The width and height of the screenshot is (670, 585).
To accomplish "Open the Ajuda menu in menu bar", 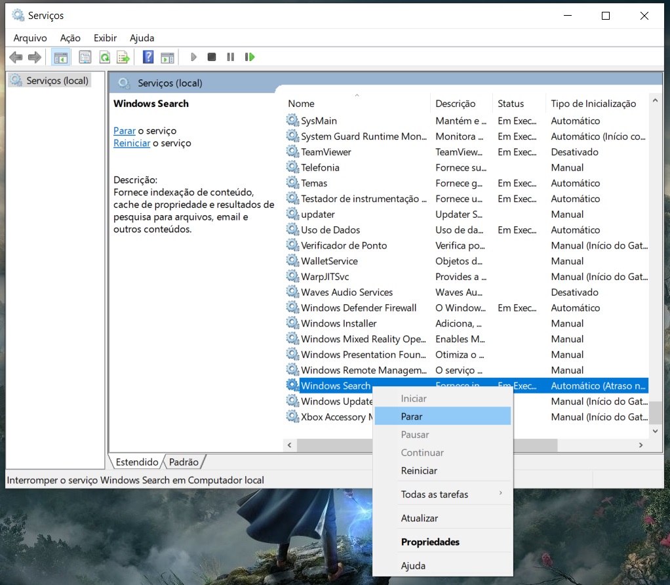I will click(x=142, y=38).
